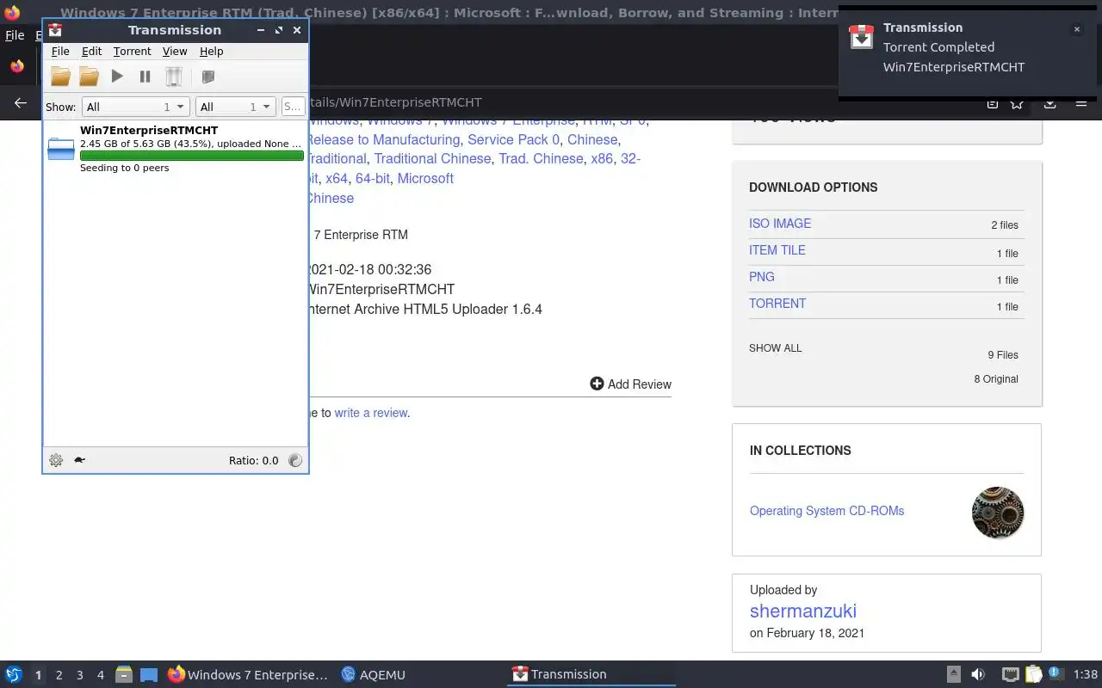This screenshot has height=688, width=1102.
Task: Open the start menu icon in taskbar
Action: click(14, 675)
